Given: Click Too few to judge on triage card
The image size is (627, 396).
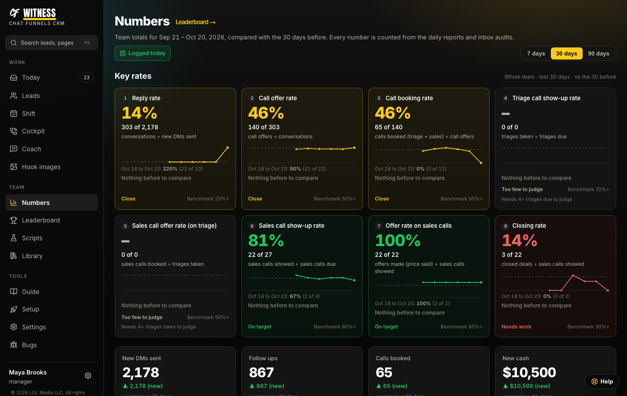Looking at the screenshot, I should [x=522, y=189].
